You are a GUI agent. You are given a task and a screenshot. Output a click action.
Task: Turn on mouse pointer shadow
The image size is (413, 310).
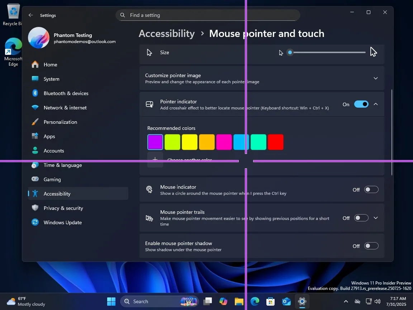[x=371, y=246]
